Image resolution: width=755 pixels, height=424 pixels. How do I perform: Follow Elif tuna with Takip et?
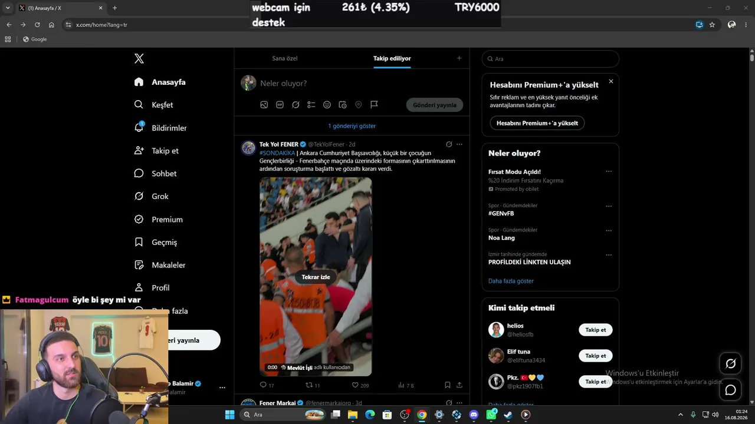(x=596, y=356)
